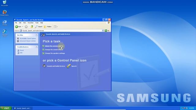Click the first system tray icon
This screenshot has width=196, height=110.
[182, 108]
